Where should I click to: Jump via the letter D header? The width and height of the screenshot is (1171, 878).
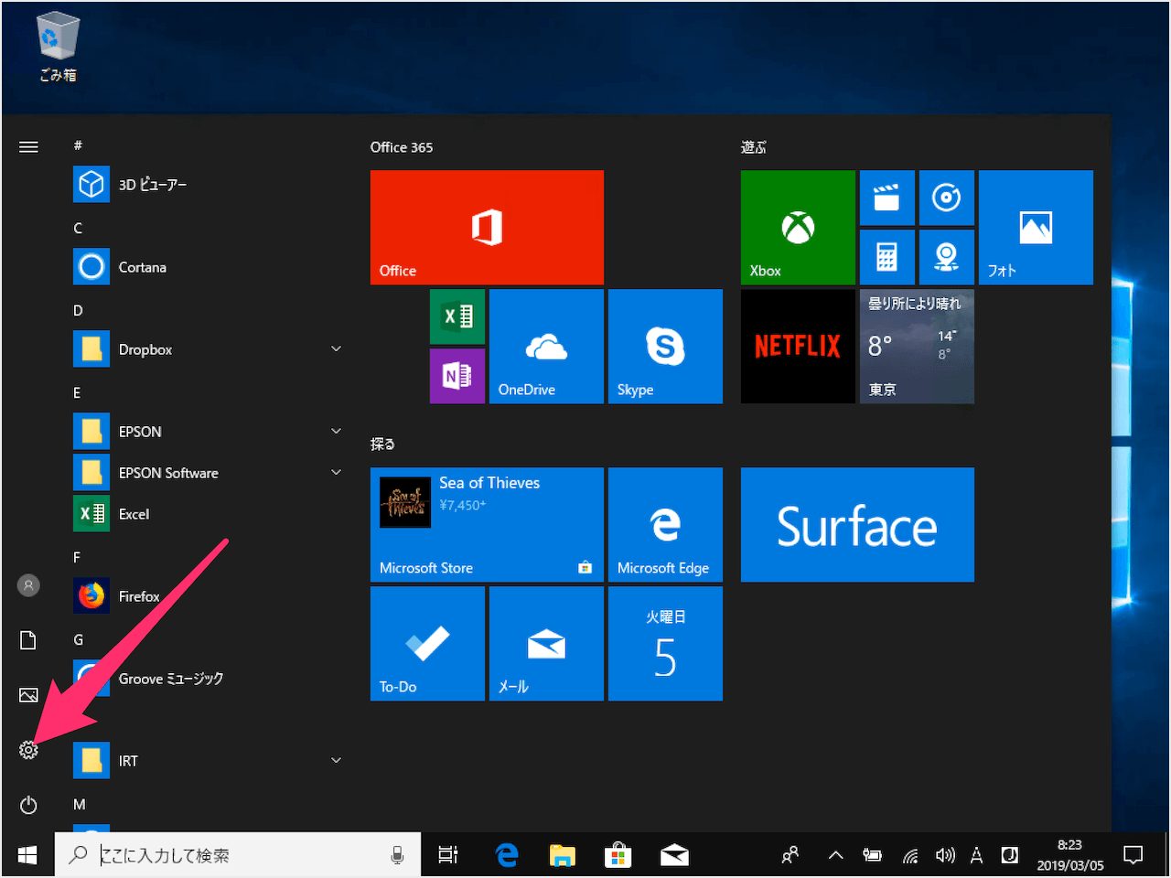tap(78, 310)
